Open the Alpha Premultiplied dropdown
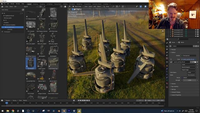This screenshot has height=113, width=200. [x=192, y=75]
